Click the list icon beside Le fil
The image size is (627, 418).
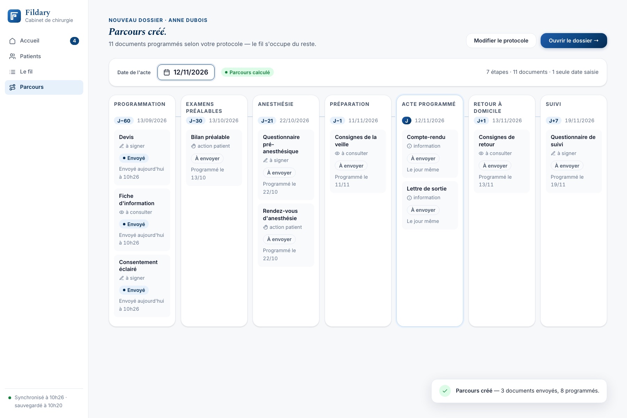13,72
